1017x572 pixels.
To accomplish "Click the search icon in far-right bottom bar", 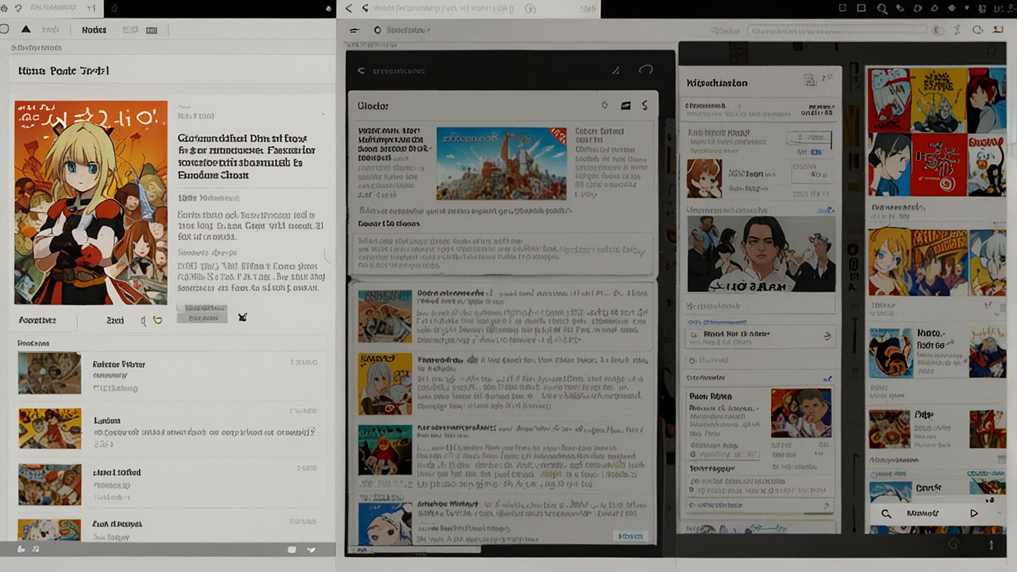I will tap(886, 513).
